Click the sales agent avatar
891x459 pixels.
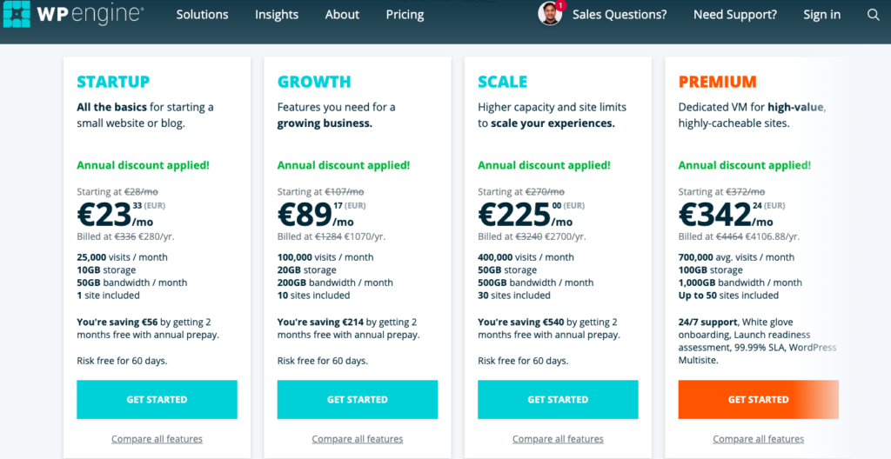(x=550, y=14)
